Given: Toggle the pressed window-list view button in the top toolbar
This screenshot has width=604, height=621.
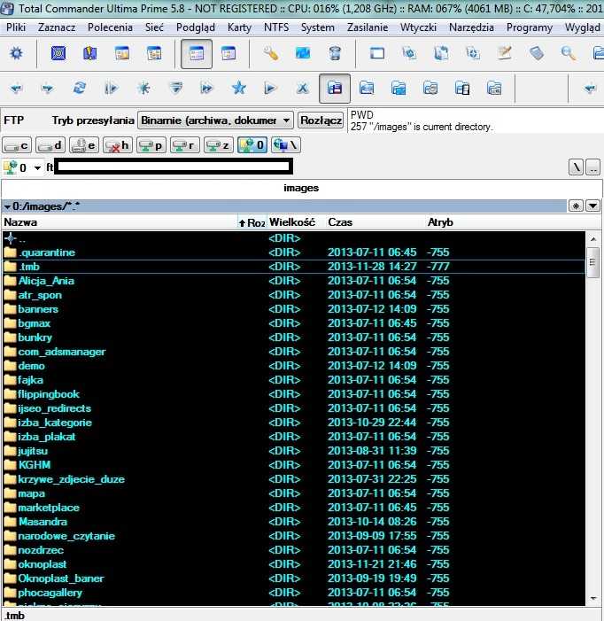Looking at the screenshot, I should 197,54.
